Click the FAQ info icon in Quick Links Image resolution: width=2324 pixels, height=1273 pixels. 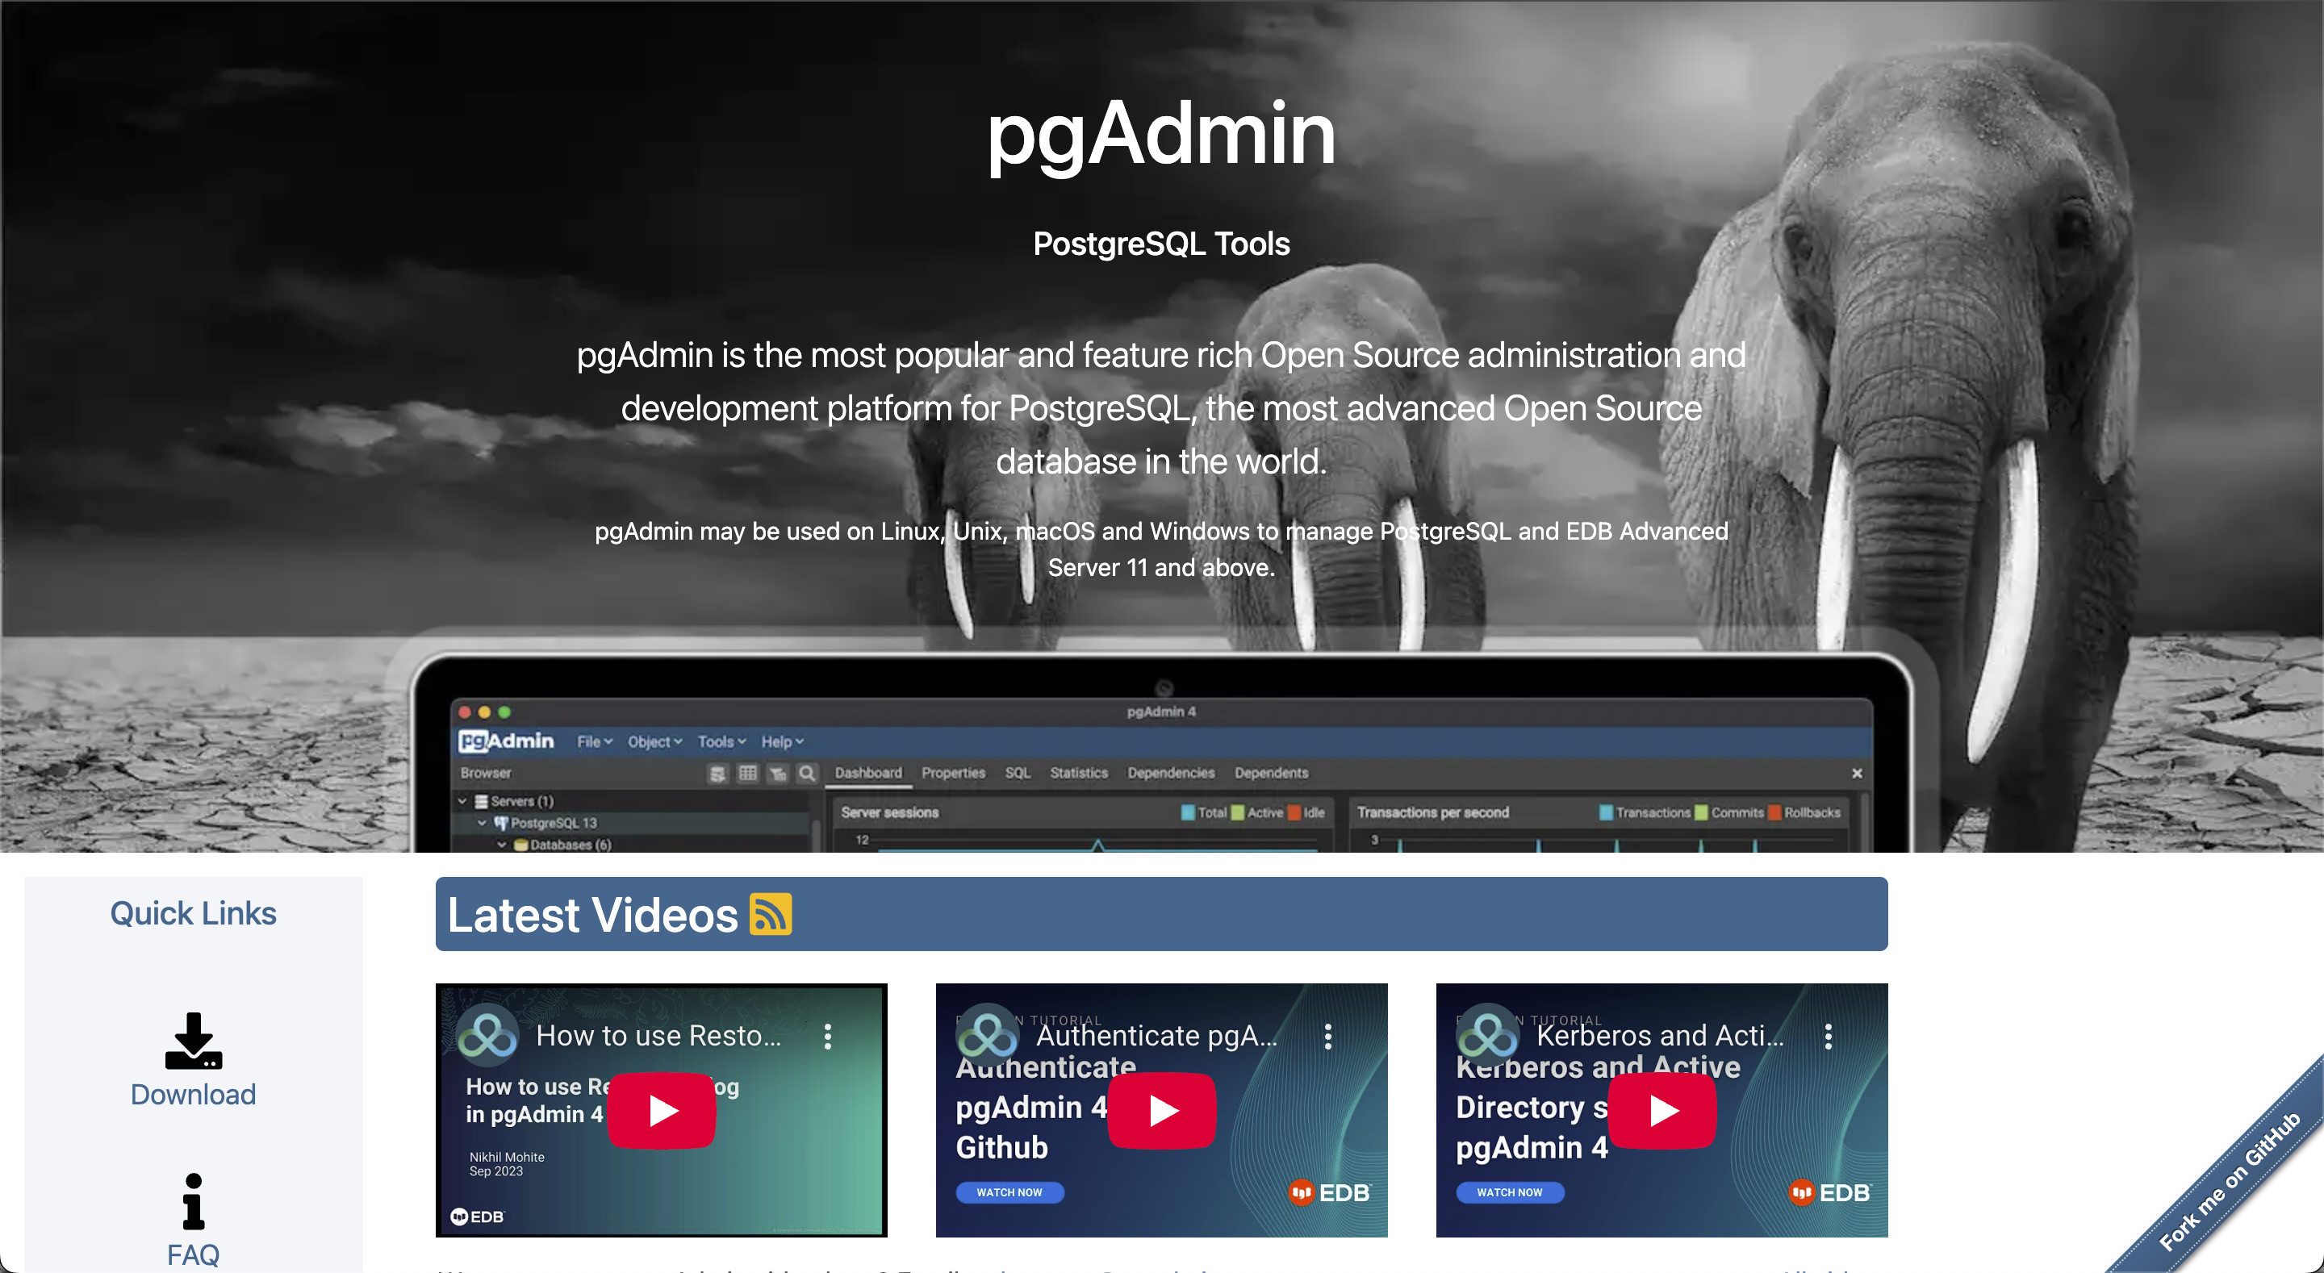click(x=192, y=1203)
